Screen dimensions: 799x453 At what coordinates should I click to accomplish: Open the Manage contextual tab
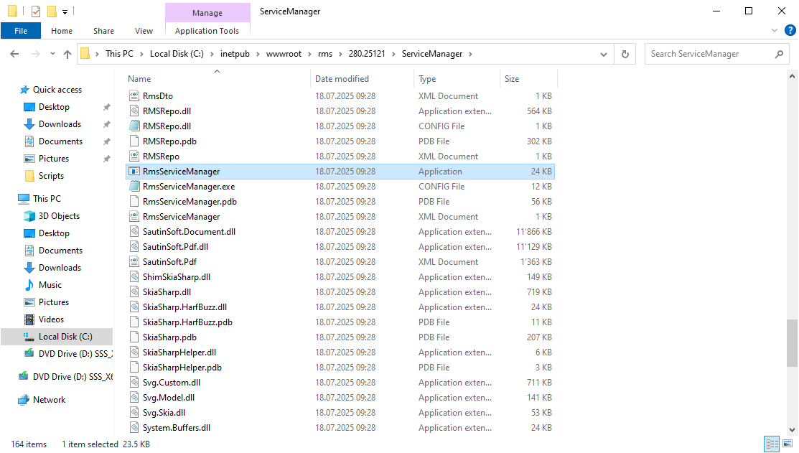207,13
